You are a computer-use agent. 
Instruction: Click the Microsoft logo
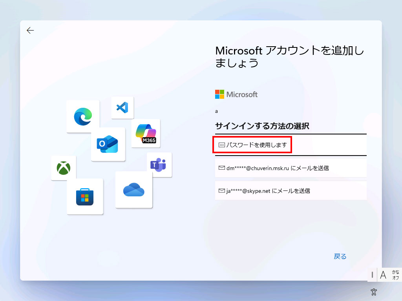(236, 94)
